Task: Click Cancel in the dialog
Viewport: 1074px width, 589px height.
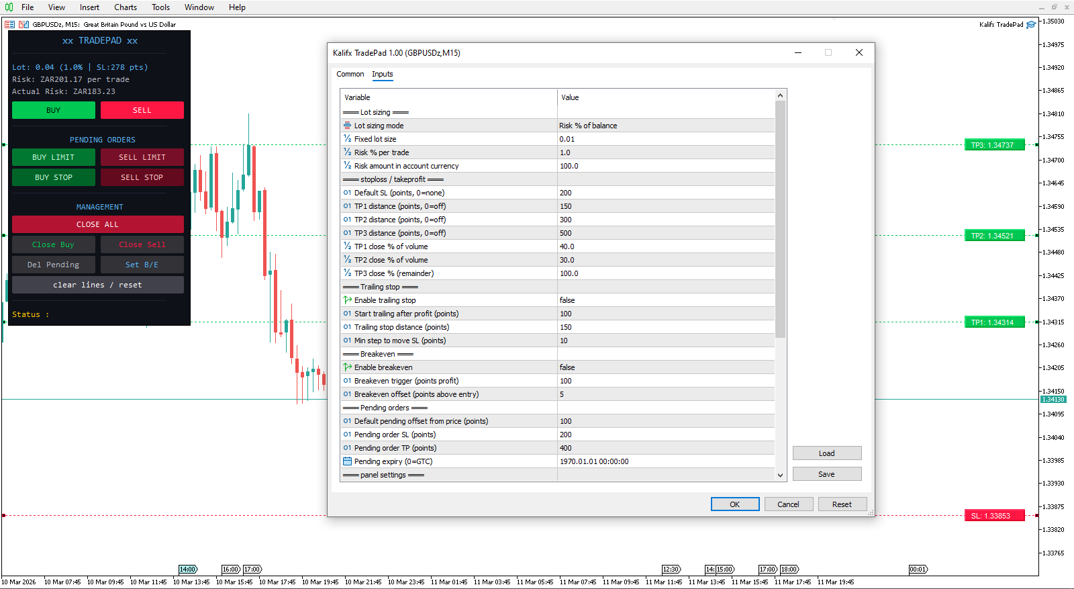Action: [789, 504]
